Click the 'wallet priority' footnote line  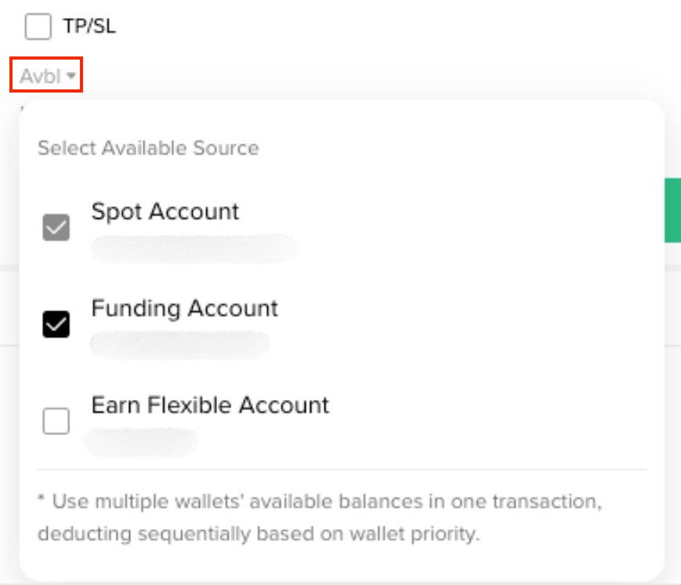point(259,534)
